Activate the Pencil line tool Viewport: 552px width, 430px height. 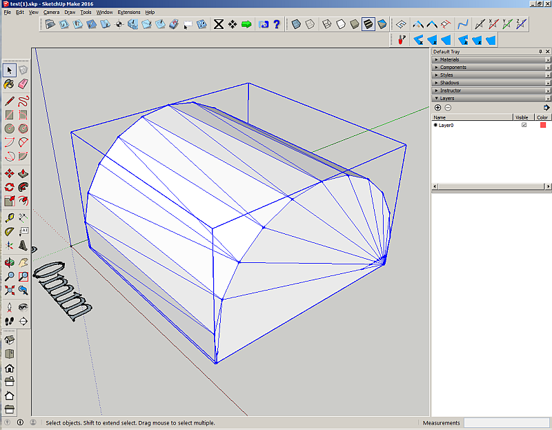9,100
